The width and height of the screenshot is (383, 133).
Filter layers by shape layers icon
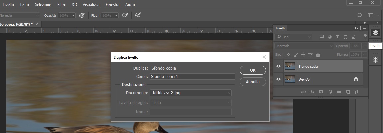point(345,37)
